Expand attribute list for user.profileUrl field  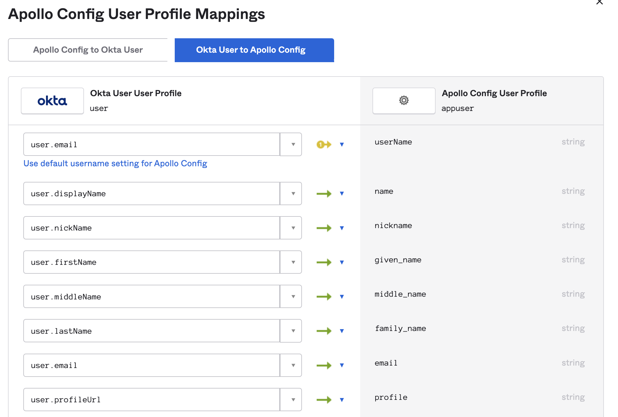point(291,400)
